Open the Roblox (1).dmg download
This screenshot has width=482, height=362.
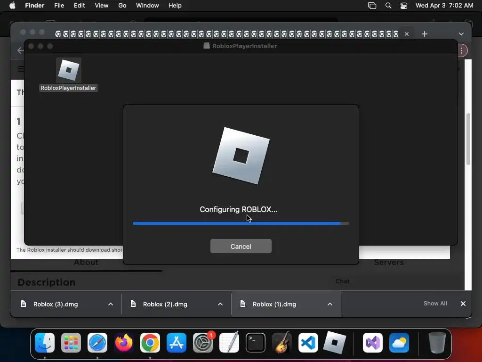(x=274, y=304)
